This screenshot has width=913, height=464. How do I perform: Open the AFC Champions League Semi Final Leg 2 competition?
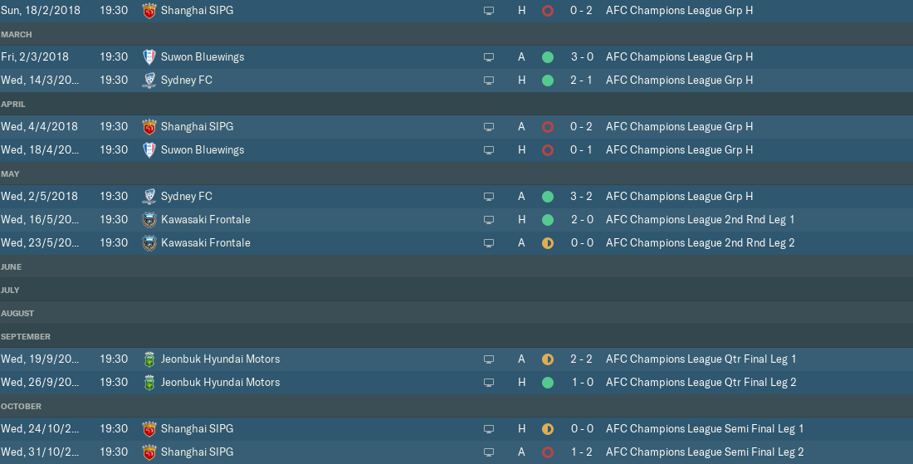pyautogui.click(x=705, y=452)
